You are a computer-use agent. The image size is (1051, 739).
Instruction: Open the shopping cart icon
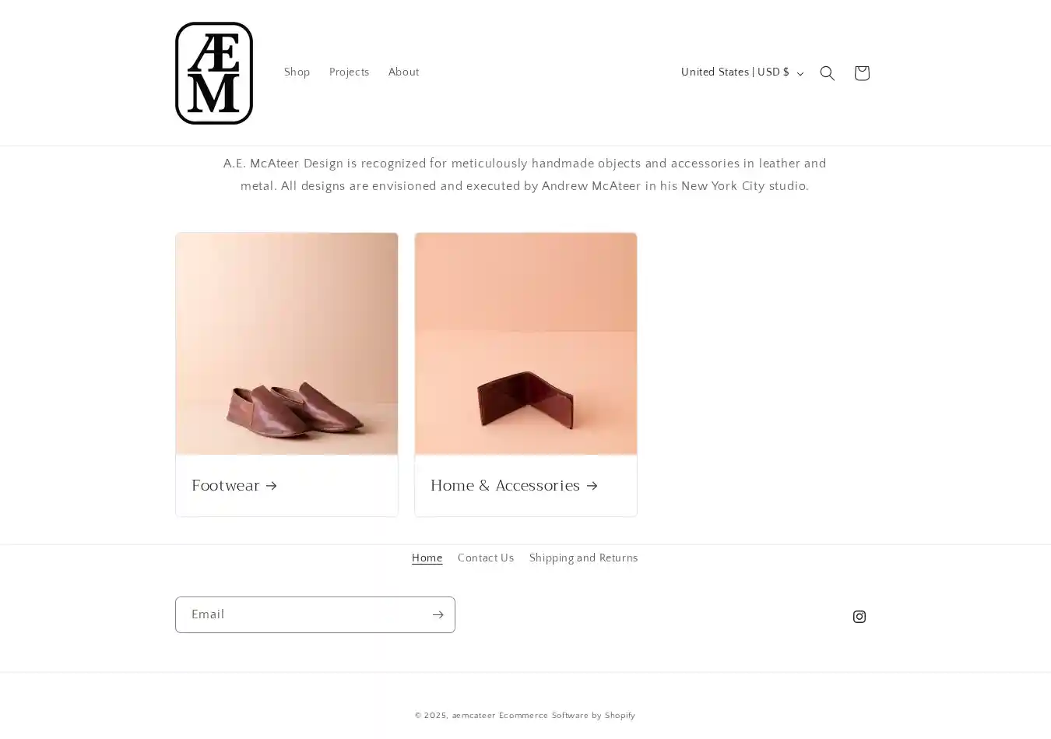point(861,73)
